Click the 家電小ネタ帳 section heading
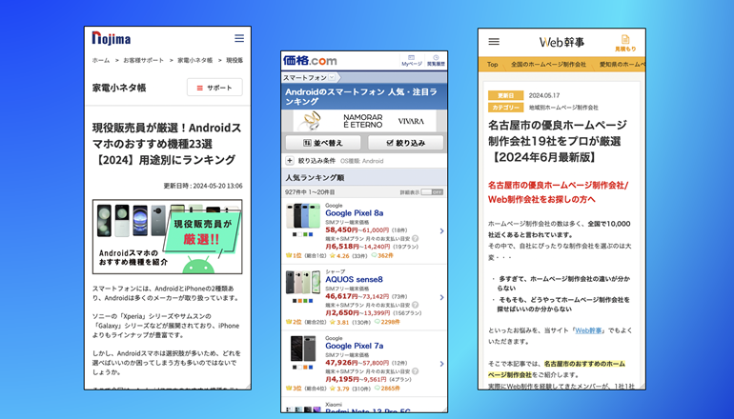734x419 pixels. 119,88
